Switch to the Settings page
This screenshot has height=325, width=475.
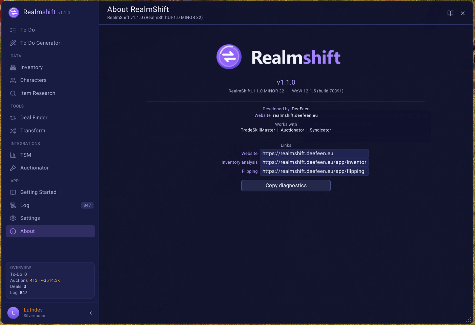(50, 218)
